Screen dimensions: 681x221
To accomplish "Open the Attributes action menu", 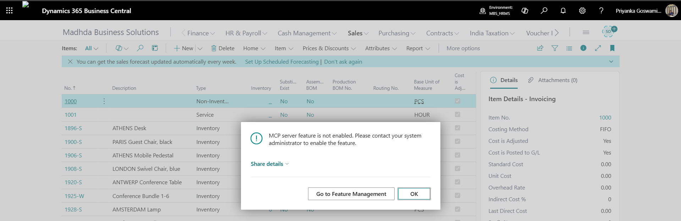I will point(381,48).
